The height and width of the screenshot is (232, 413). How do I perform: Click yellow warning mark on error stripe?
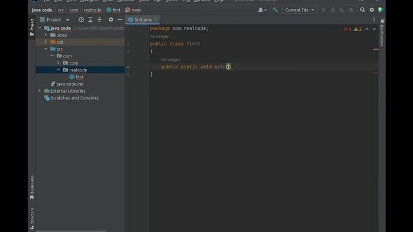[376, 49]
